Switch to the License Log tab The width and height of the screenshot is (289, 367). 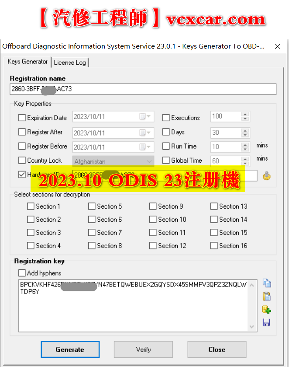[x=70, y=63]
